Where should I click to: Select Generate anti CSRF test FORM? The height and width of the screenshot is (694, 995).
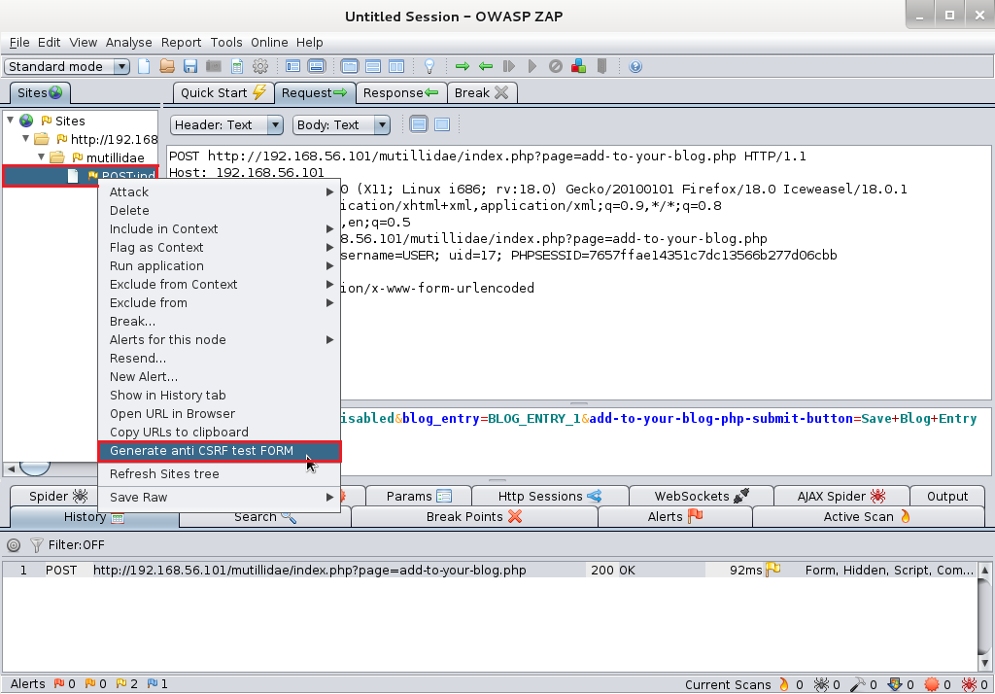[x=201, y=451]
